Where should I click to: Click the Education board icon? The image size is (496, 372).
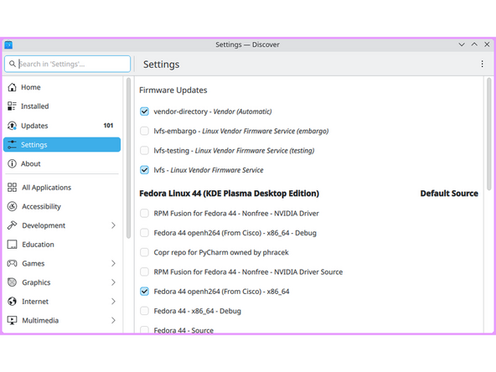[x=12, y=244]
